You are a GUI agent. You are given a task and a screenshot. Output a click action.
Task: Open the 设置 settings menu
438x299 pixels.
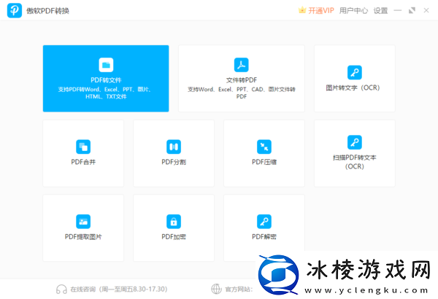(x=381, y=11)
